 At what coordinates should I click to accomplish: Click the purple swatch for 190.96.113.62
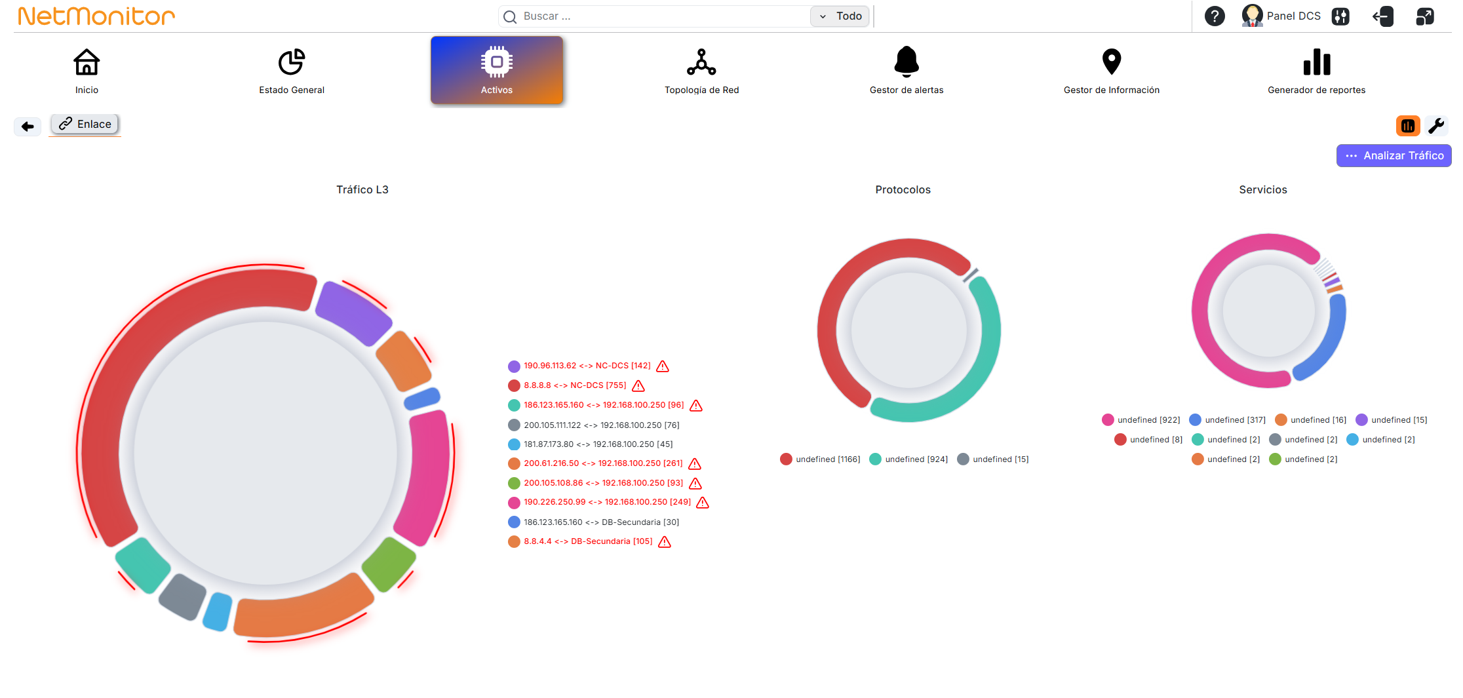tap(514, 366)
